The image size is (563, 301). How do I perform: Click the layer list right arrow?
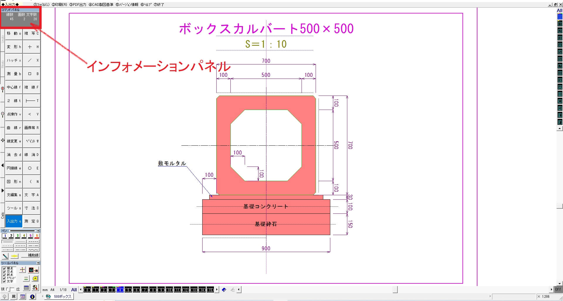tap(217, 290)
